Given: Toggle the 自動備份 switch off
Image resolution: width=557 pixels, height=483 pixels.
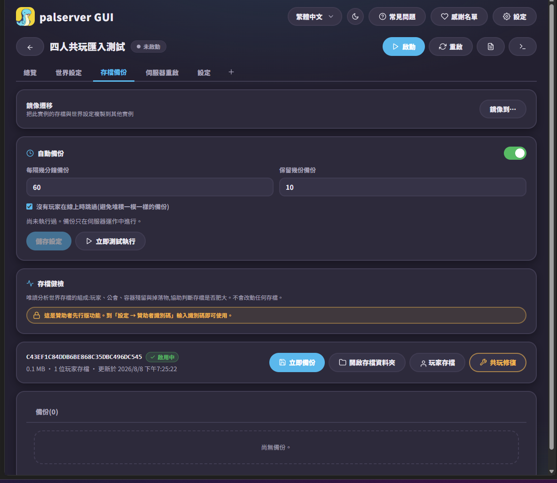Looking at the screenshot, I should 515,154.
